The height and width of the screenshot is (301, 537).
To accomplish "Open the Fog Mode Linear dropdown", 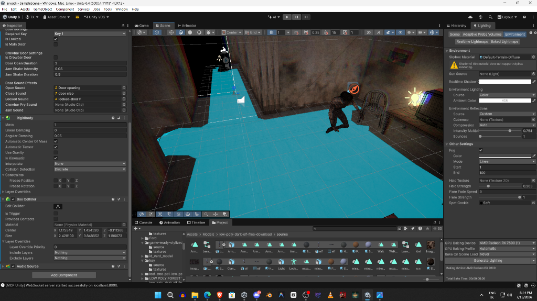I will pyautogui.click(x=507, y=161).
